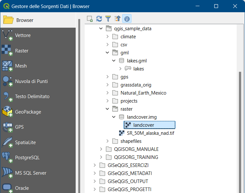Viewport: 245px width, 193px height.
Task: Refresh the browser tree
Action: [x=99, y=19]
